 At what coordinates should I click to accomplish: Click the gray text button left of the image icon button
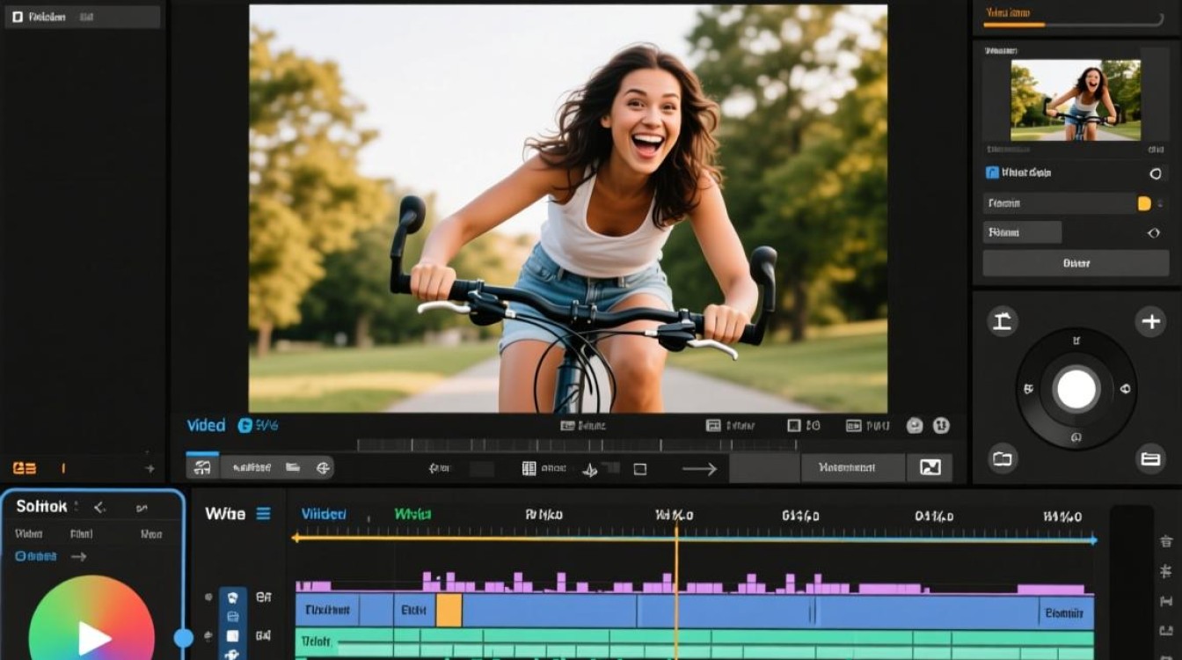point(852,468)
